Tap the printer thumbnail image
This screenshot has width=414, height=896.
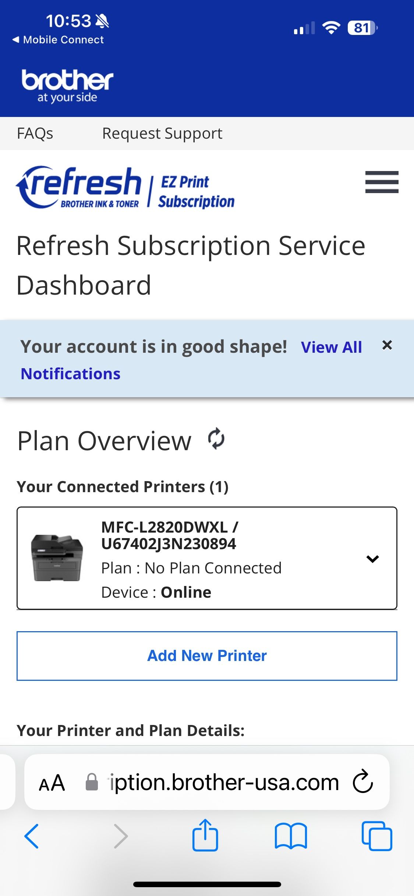(x=57, y=558)
